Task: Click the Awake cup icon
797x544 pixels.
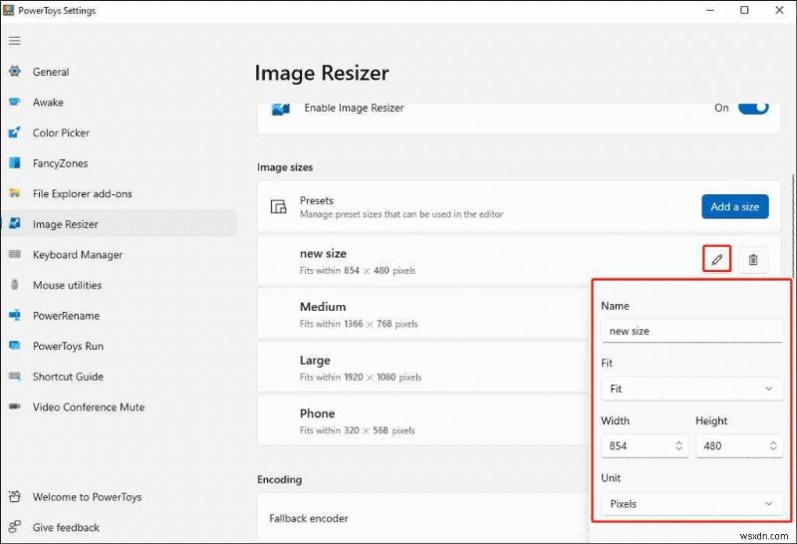Action: point(15,102)
